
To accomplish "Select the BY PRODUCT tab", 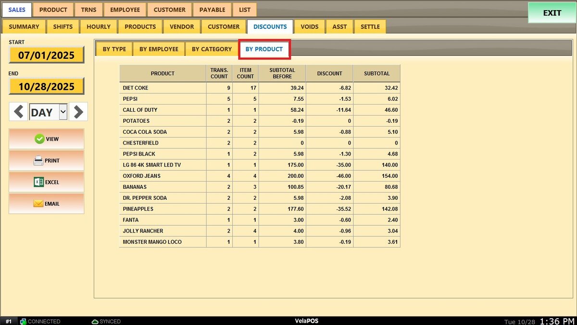I will pyautogui.click(x=264, y=49).
